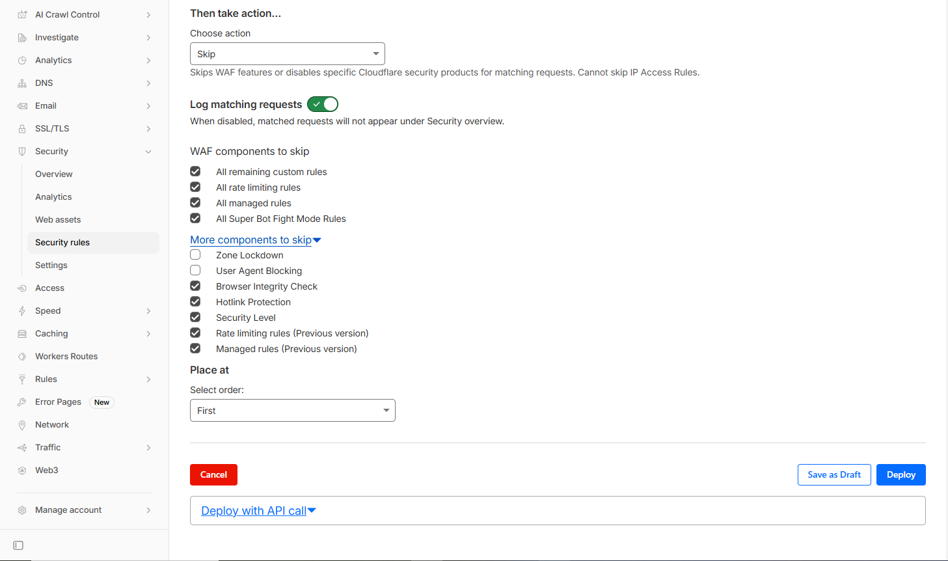
Task: Expand the Caching menu chevron
Action: (x=148, y=333)
